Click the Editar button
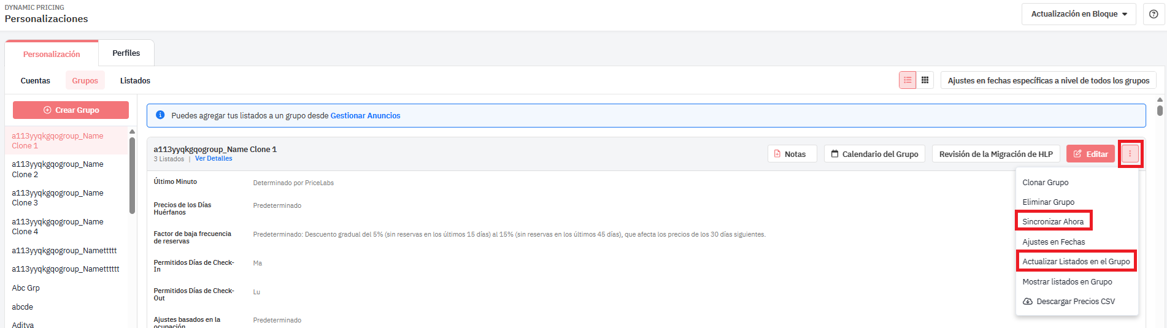Screen dimensions: 1167x328 tap(1090, 154)
